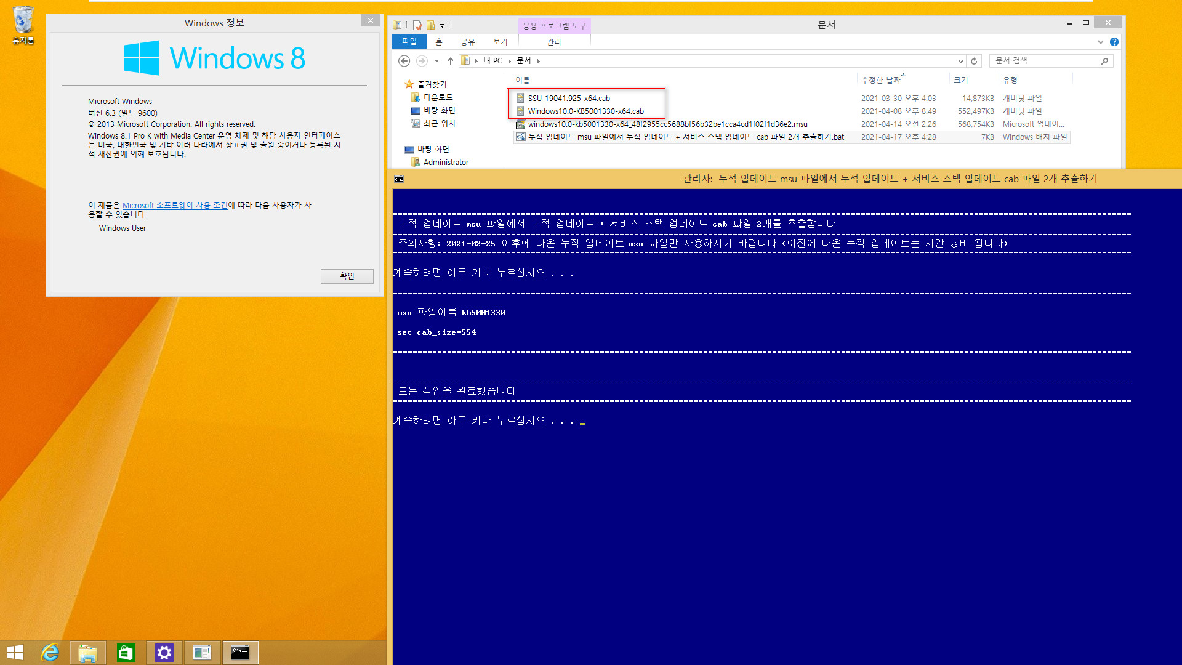
Task: Click the batch file's gear icon
Action: tap(520, 137)
